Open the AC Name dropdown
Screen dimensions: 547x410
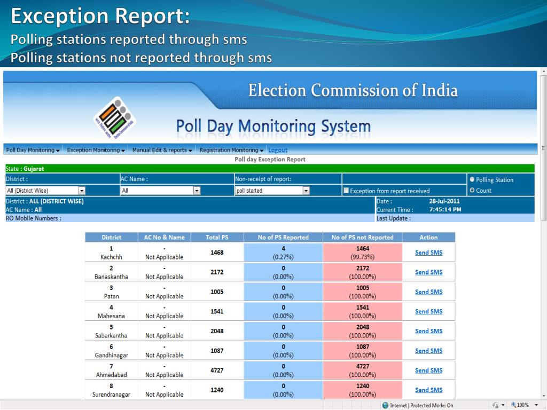(160, 191)
